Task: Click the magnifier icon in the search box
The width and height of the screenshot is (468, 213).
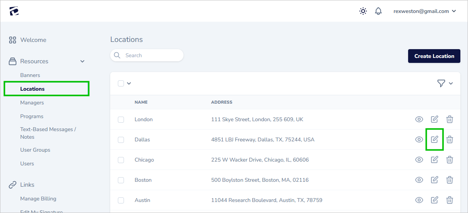Action: 117,55
